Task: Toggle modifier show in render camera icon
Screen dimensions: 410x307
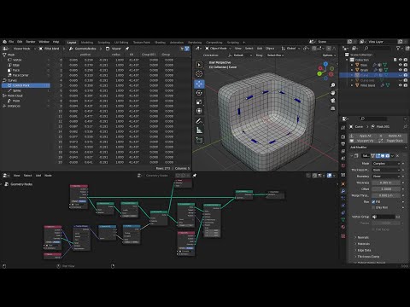Action: pyautogui.click(x=387, y=156)
